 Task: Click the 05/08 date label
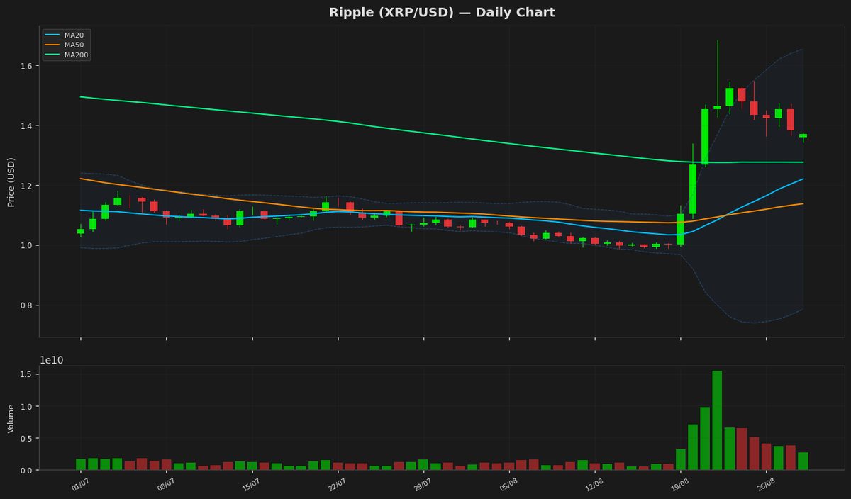click(509, 485)
